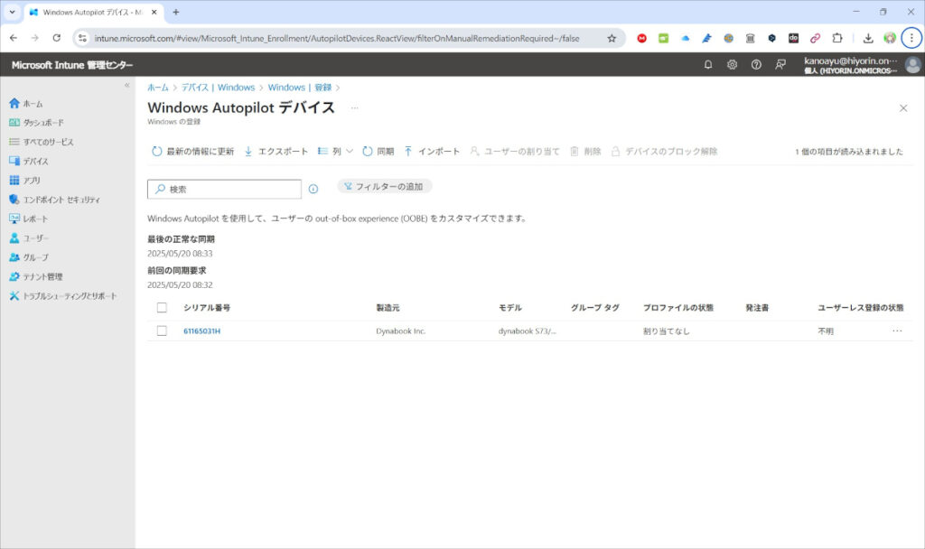Click the 割り当てなし profile status cell
Image resolution: width=925 pixels, height=549 pixels.
click(x=666, y=331)
